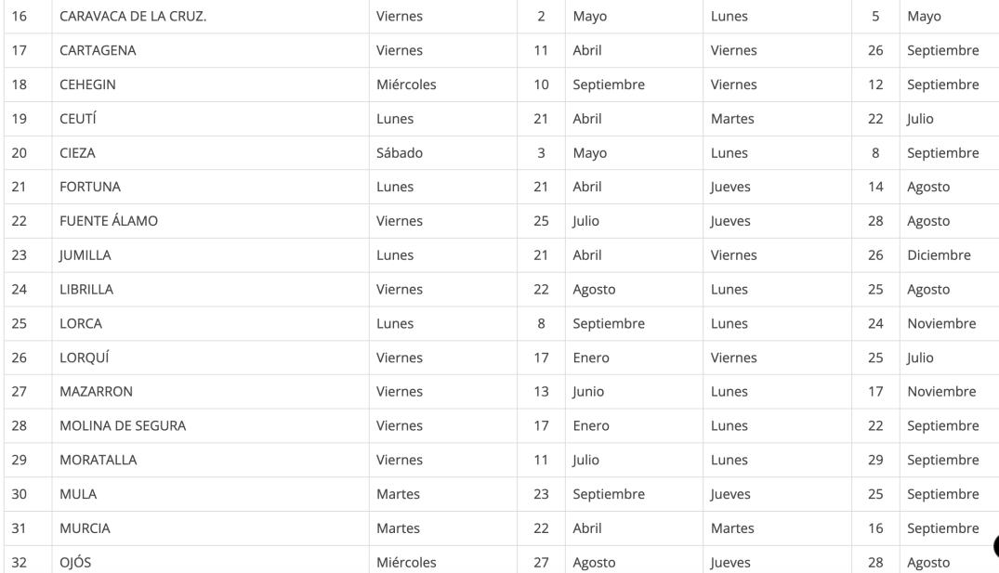999x573 pixels.
Task: Click Junio cell in MAZARRON row
Action: point(588,392)
